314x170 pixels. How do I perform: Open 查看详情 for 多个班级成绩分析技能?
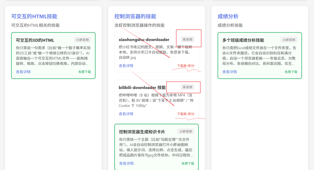(229, 72)
